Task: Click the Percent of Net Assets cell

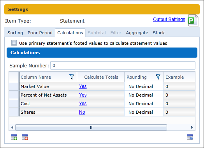Action: (48, 95)
